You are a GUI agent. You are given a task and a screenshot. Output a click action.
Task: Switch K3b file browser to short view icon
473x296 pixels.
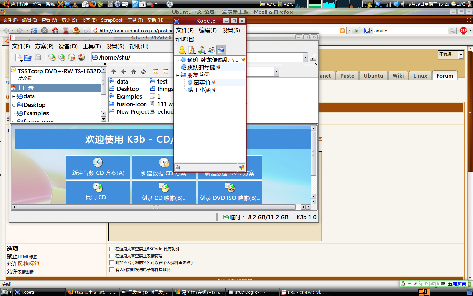coord(156,72)
